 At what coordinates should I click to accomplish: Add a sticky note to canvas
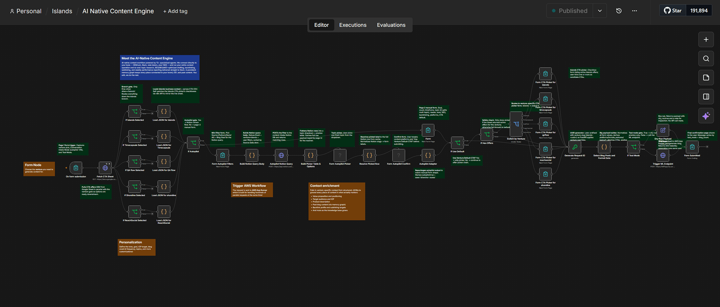click(x=706, y=77)
